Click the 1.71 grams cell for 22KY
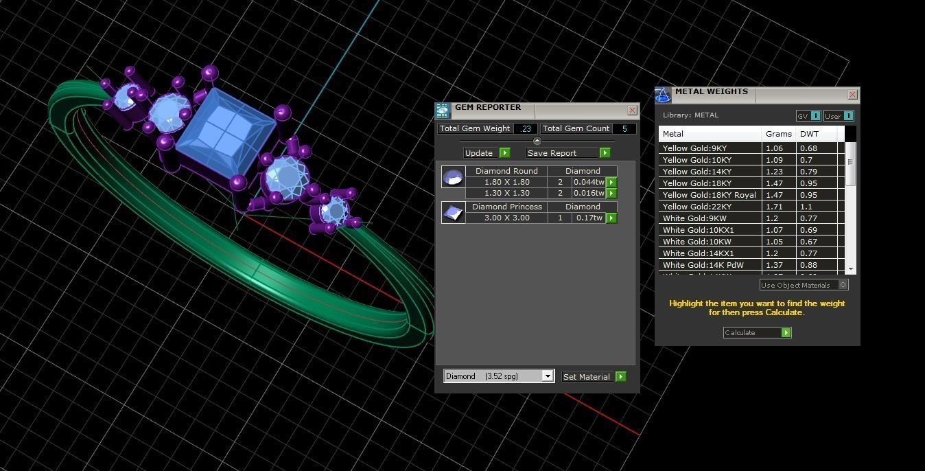Screen dimensions: 925x471 [779, 207]
